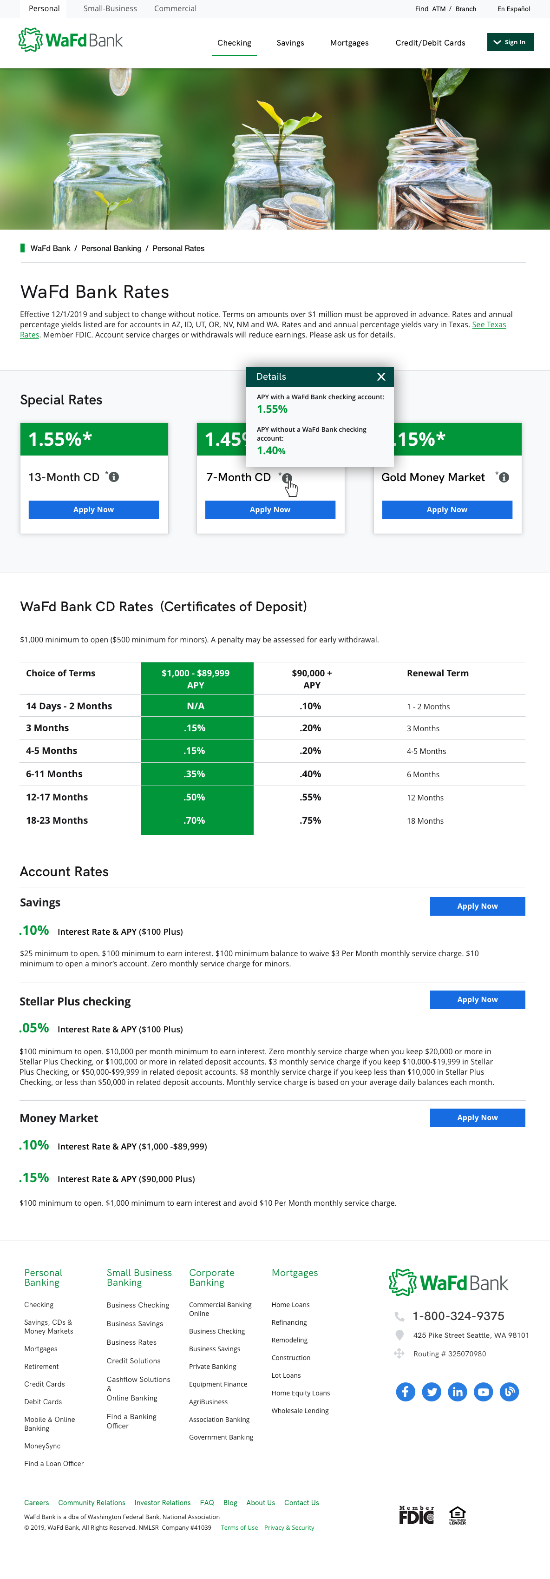The width and height of the screenshot is (550, 1579).
Task: Open WaFd Bank Twitter page icon
Action: coord(432,1391)
